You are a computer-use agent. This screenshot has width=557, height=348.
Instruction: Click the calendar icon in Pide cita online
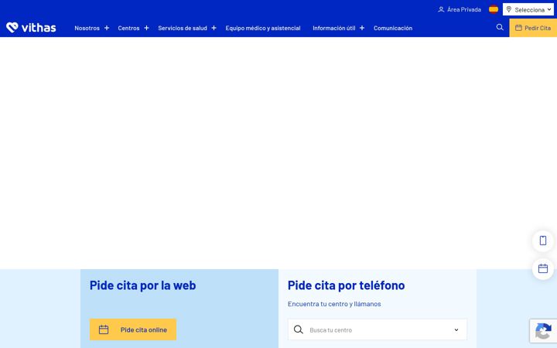[x=104, y=329]
